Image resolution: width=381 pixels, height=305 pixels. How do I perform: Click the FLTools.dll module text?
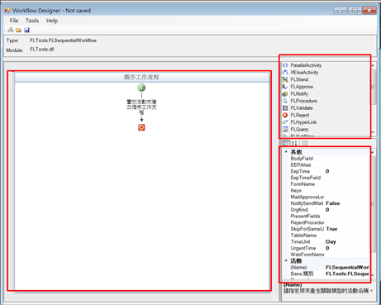click(x=42, y=50)
